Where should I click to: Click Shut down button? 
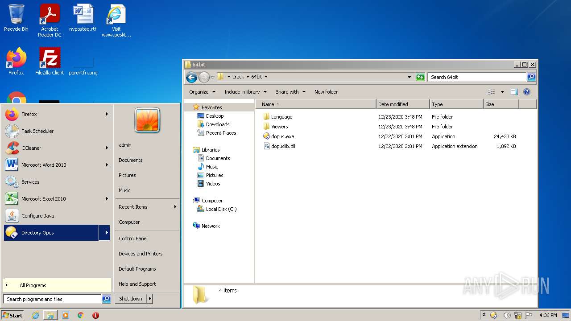131,299
